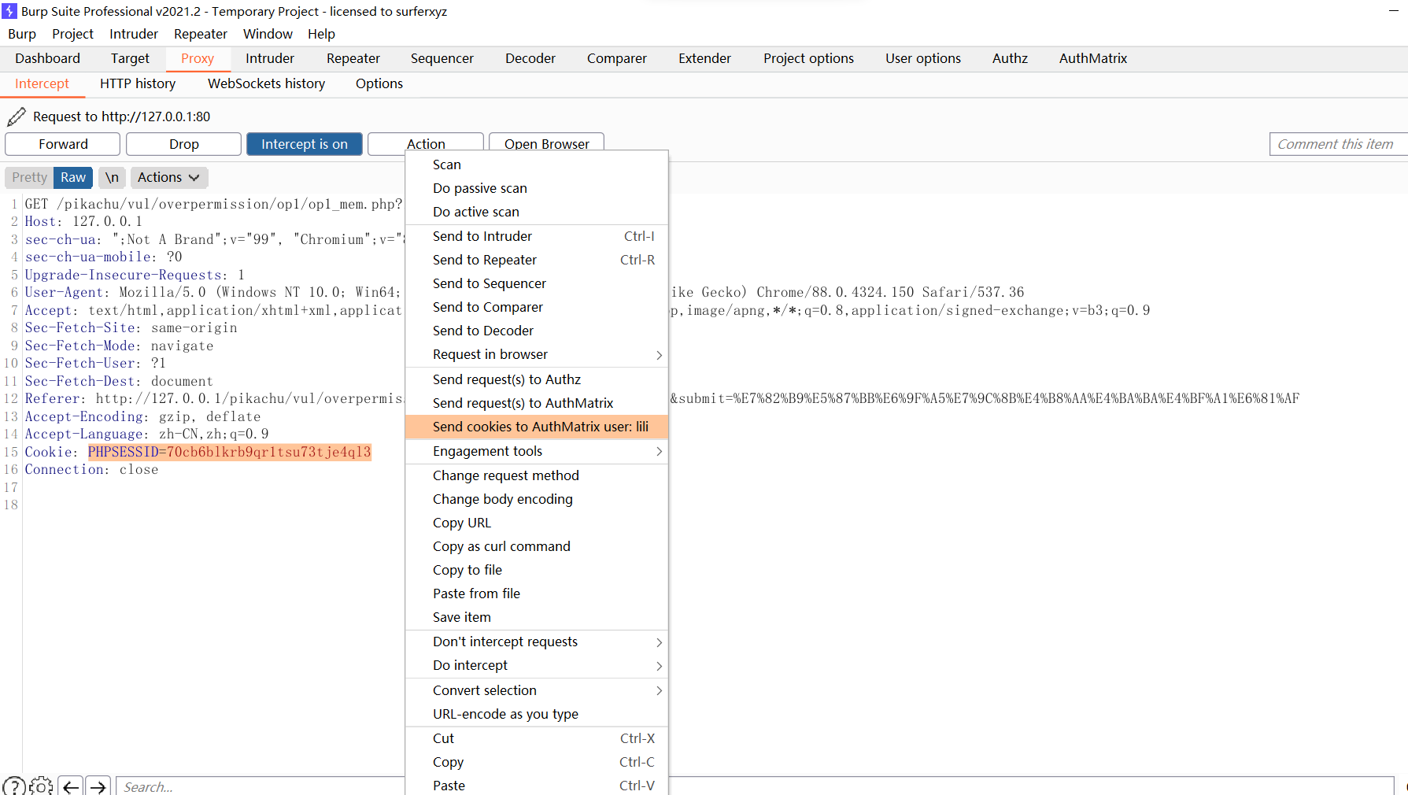Open the Repeater tab
The width and height of the screenshot is (1408, 795).
[353, 58]
